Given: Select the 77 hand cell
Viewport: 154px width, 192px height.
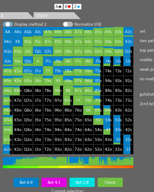Looking at the screenshot, I should 78,100.
